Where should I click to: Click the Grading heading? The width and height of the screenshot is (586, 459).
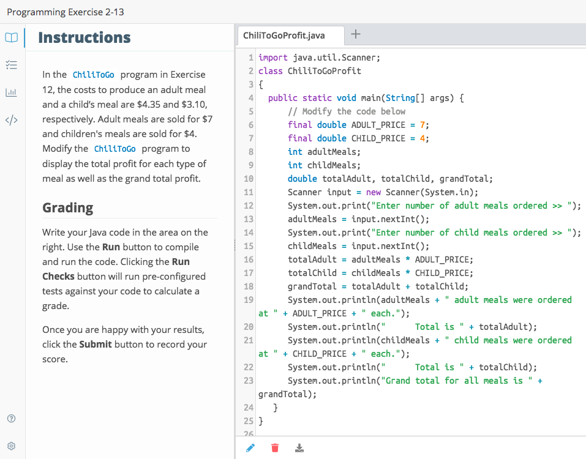click(x=67, y=207)
